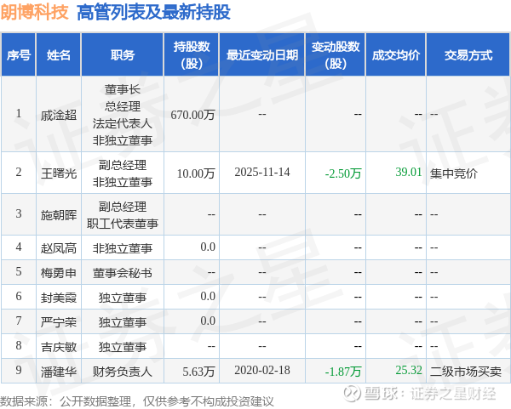
Task: Select the 姓名 column header
Action: point(58,54)
